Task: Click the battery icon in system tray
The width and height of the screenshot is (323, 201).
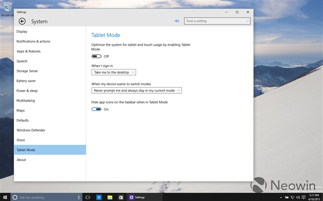Action: [x=286, y=197]
